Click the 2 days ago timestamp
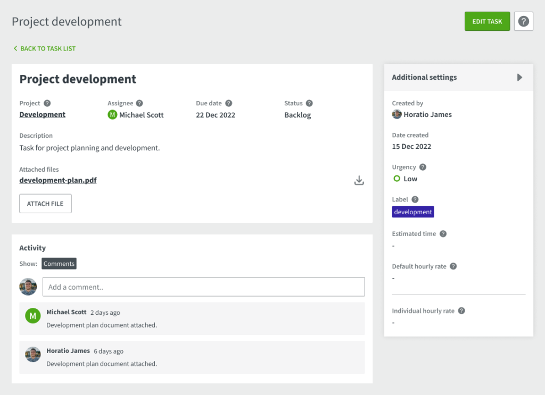Viewport: 545px width, 395px height. click(105, 313)
